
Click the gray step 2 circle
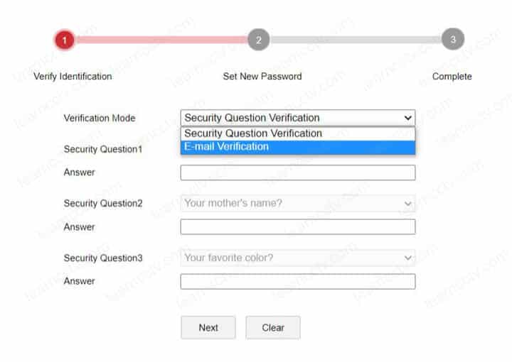258,40
